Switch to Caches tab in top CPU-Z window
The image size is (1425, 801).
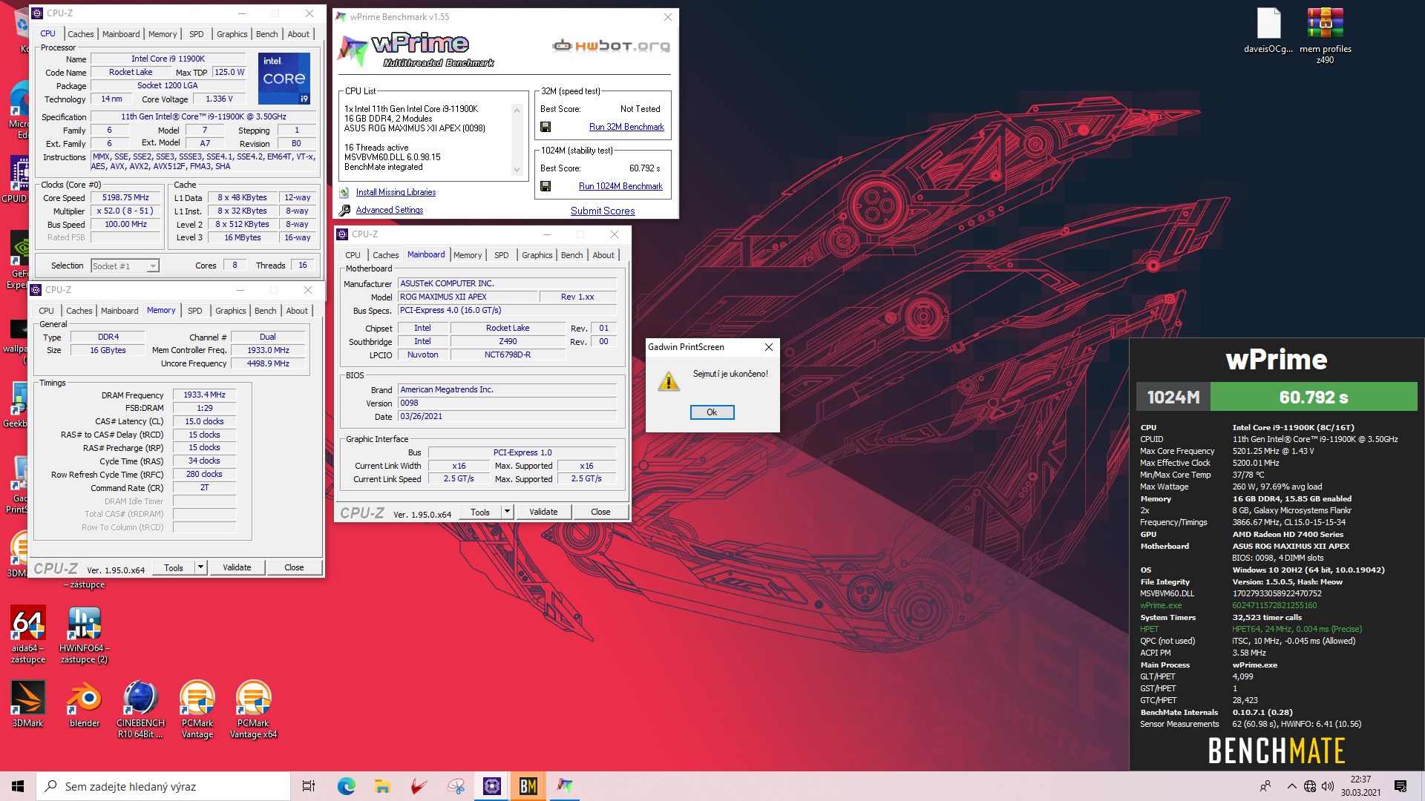pyautogui.click(x=80, y=34)
